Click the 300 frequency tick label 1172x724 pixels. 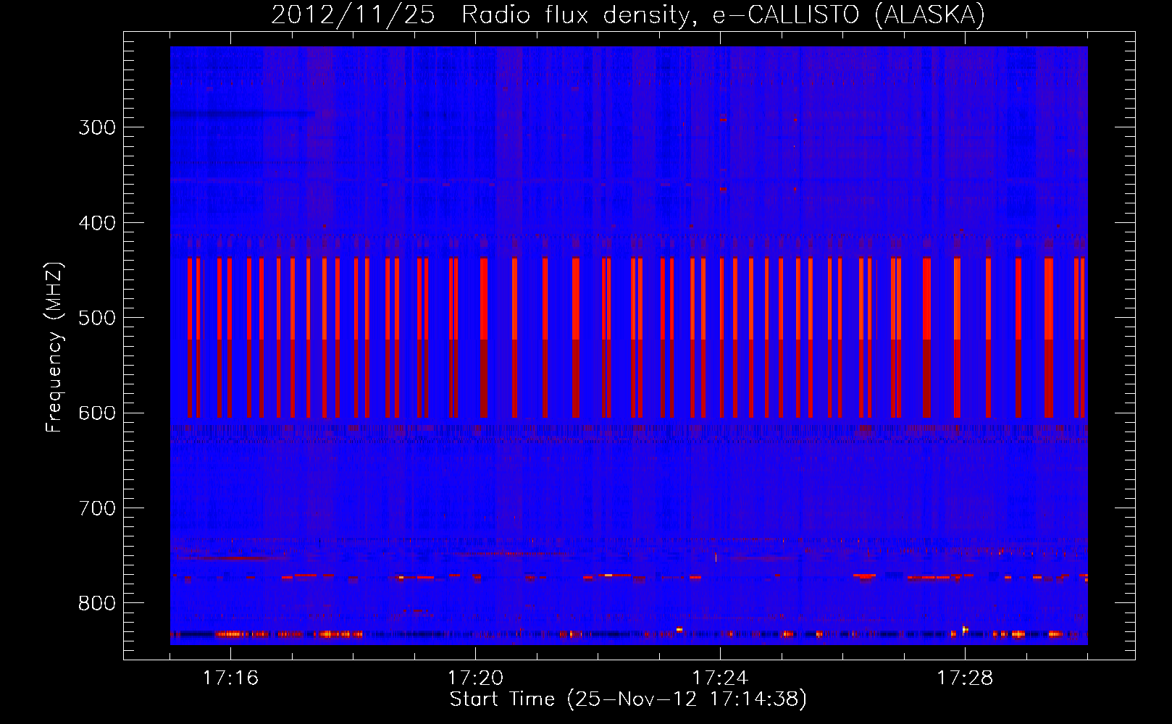point(97,128)
